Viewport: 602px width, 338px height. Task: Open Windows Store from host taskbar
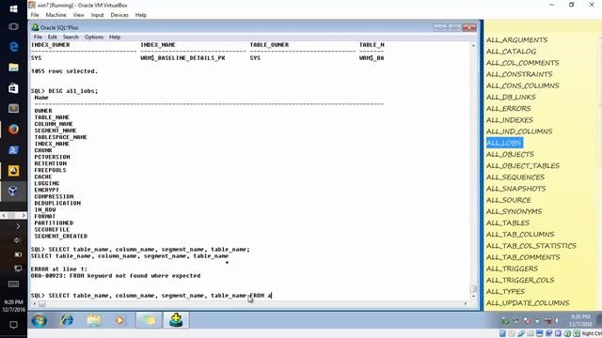click(13, 88)
